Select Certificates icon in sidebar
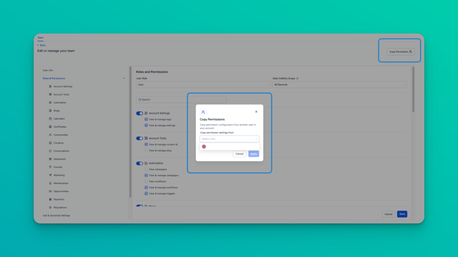Viewport: 458px width, 257px height. coord(50,127)
